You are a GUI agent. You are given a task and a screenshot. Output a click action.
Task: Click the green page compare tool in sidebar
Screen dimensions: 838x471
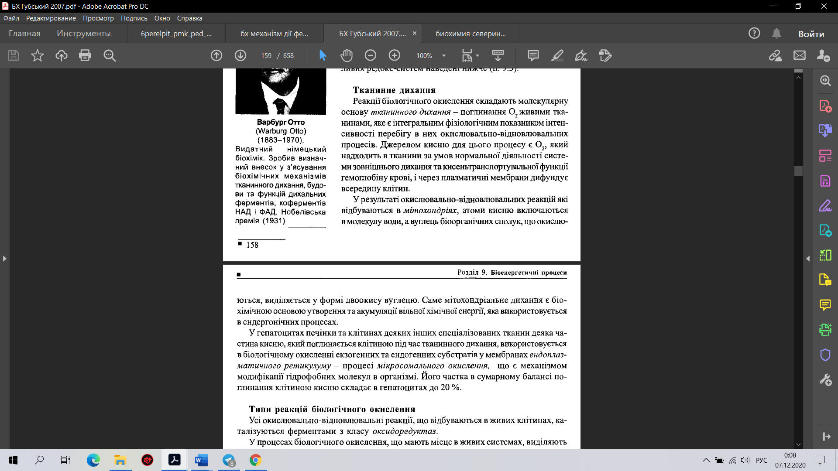pyautogui.click(x=825, y=255)
